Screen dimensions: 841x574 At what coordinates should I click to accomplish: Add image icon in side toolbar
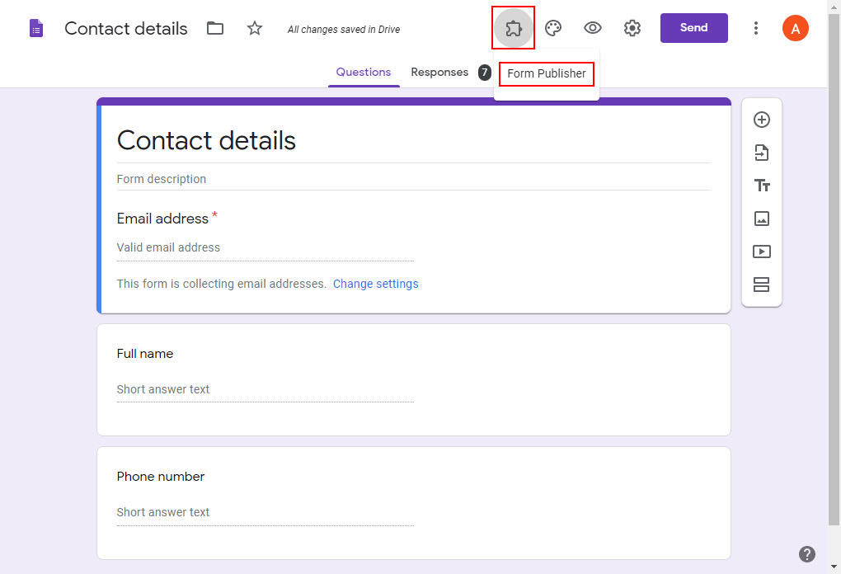tap(762, 219)
